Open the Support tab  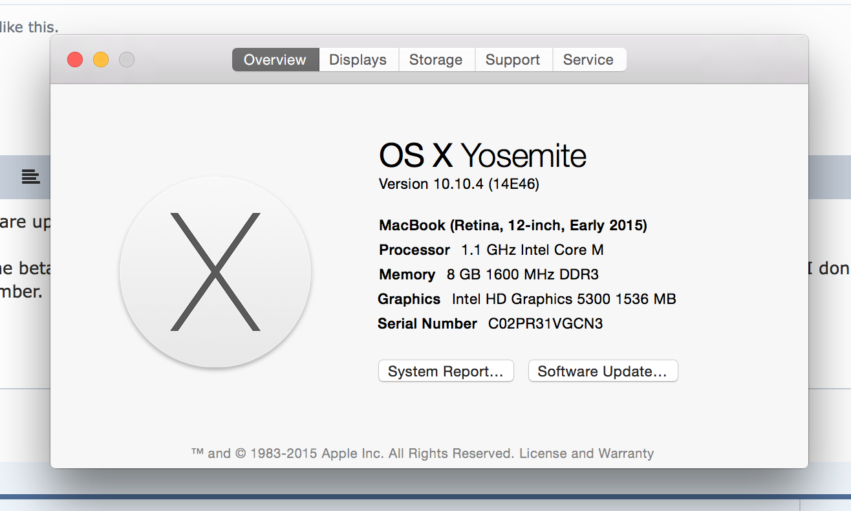tap(513, 60)
